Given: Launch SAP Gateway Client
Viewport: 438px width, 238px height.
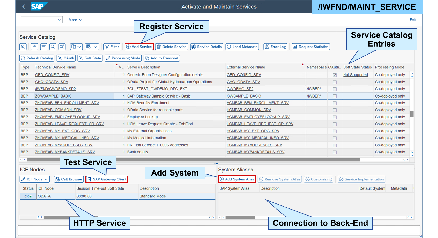Looking at the screenshot, I should 107,179.
